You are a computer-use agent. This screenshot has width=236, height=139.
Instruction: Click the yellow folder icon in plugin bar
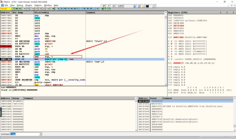(143, 6)
